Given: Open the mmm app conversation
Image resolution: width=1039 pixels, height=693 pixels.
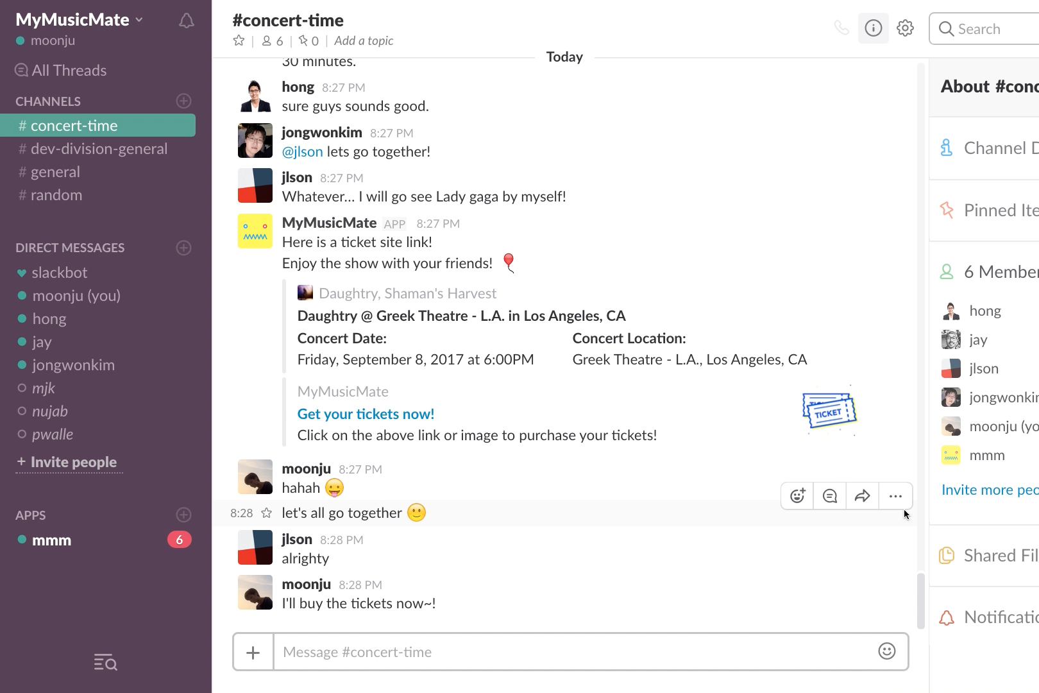Looking at the screenshot, I should point(97,540).
